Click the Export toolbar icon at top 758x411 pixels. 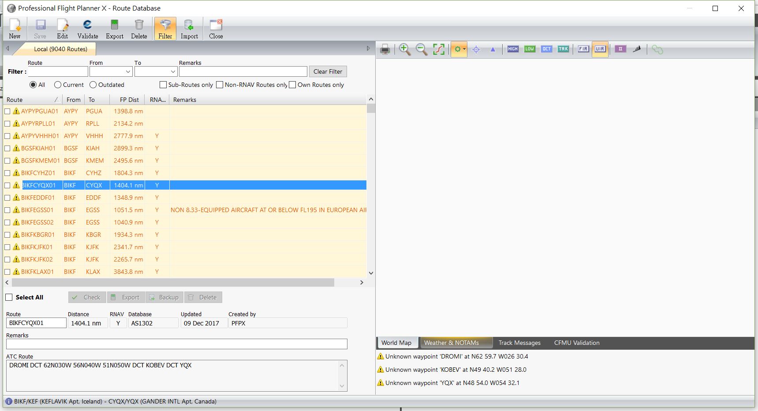coord(115,29)
